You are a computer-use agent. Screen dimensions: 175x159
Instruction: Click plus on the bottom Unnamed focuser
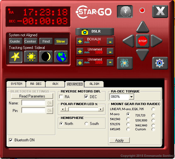[80, 63]
